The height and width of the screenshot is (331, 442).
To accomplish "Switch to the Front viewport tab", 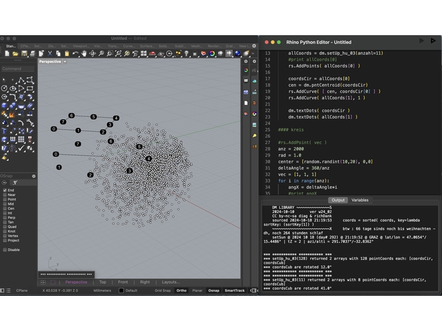I will (x=123, y=282).
